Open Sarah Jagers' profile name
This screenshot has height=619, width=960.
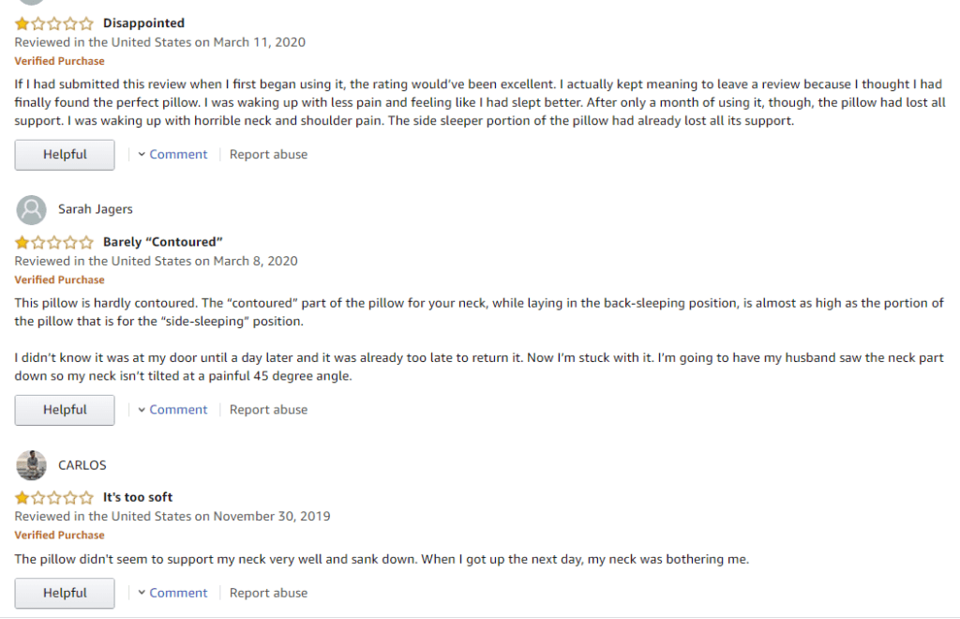pyautogui.click(x=96, y=209)
